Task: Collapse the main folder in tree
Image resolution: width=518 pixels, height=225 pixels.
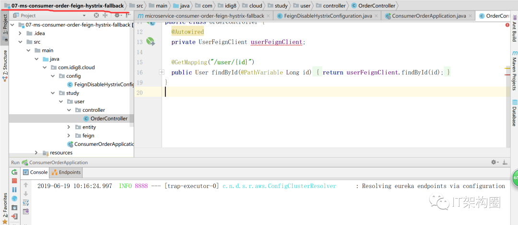Action: (x=29, y=50)
